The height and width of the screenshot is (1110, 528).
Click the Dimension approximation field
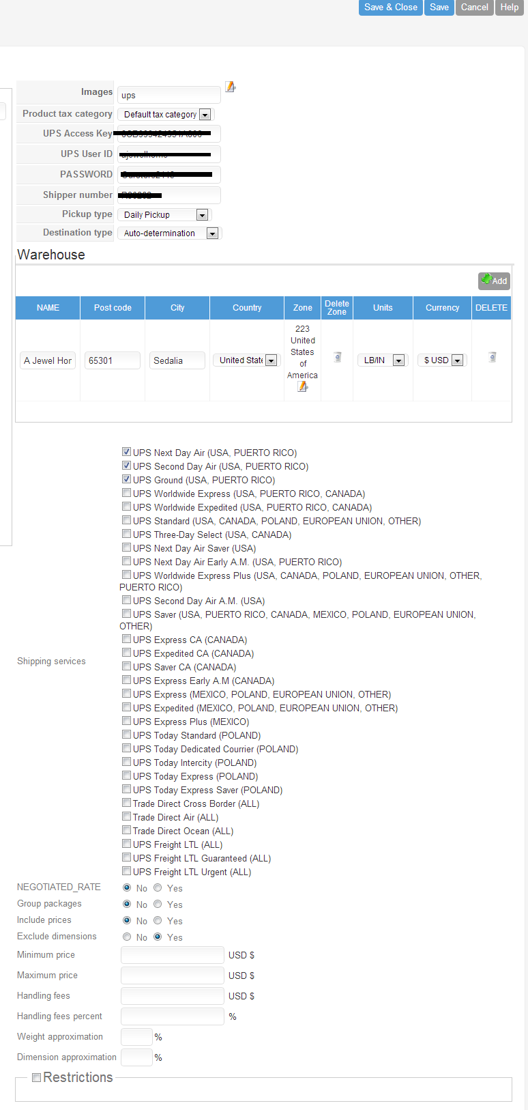tap(136, 1057)
